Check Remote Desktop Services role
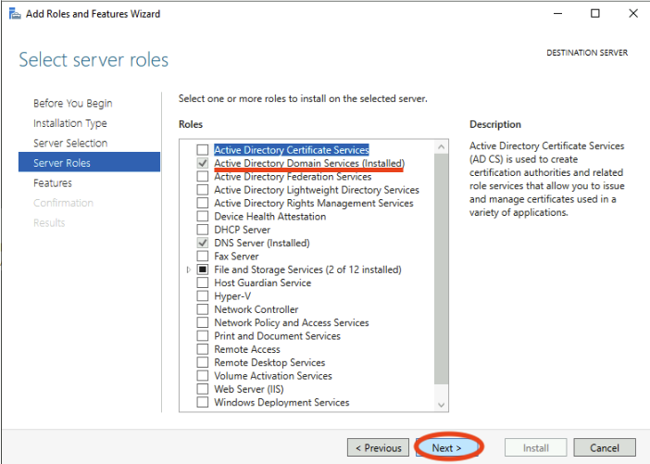Screen dimensions: 650x464 coord(202,362)
